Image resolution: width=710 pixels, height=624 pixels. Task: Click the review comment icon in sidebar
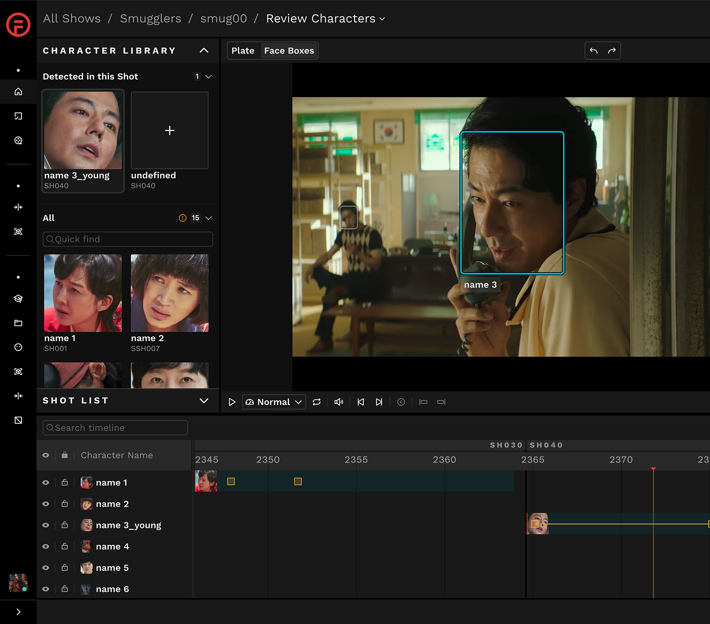pos(18,116)
